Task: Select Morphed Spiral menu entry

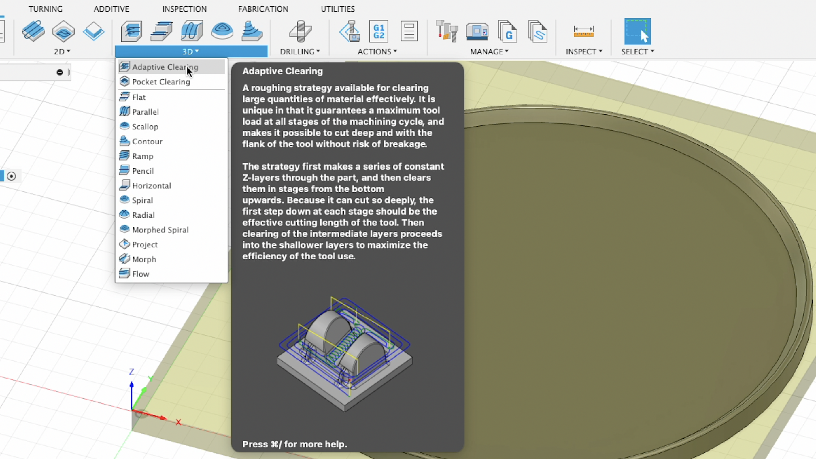Action: (160, 230)
